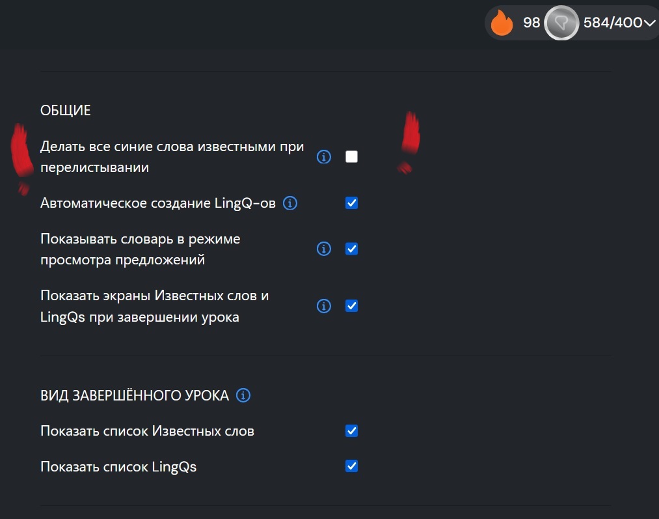Image resolution: width=659 pixels, height=519 pixels.
Task: Click the orange streak flame icon
Action: click(x=502, y=22)
